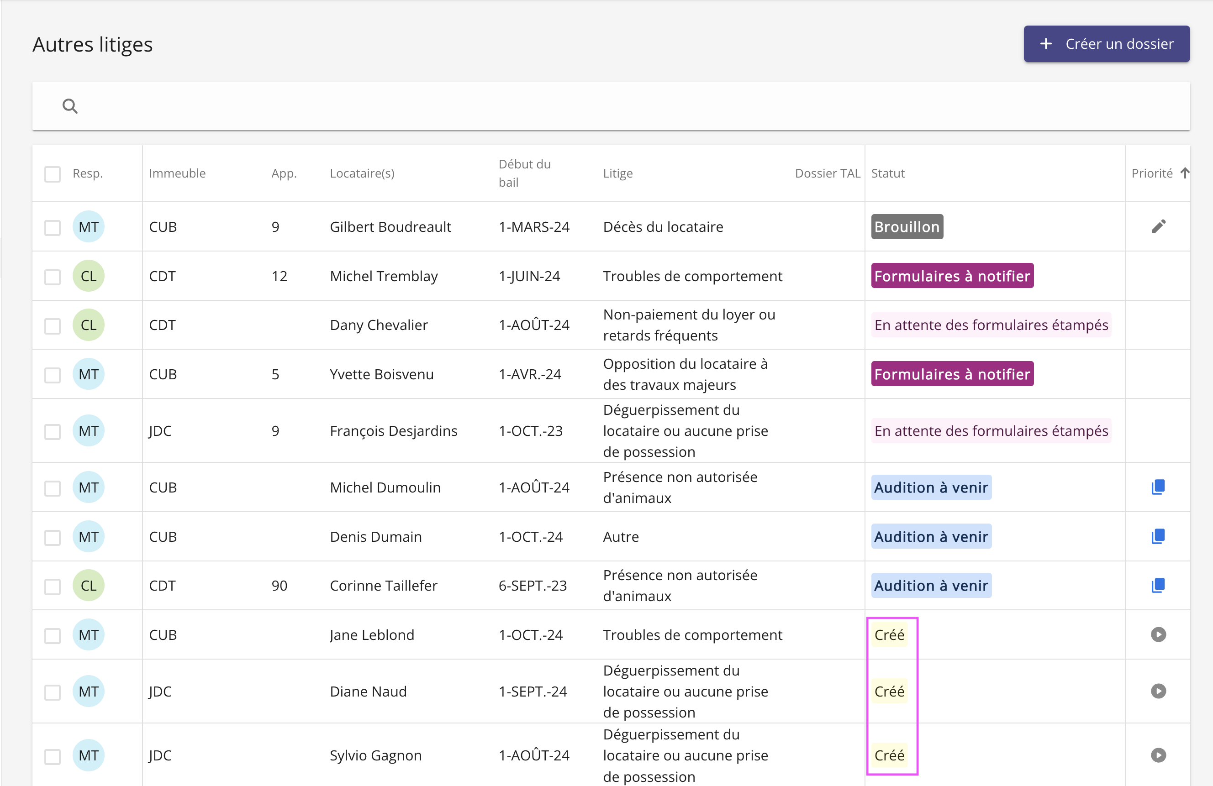This screenshot has height=786, width=1213.
Task: Sort table by Statut column header
Action: [x=887, y=173]
